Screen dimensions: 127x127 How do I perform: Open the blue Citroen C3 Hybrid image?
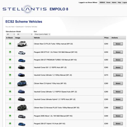pos(22,84)
